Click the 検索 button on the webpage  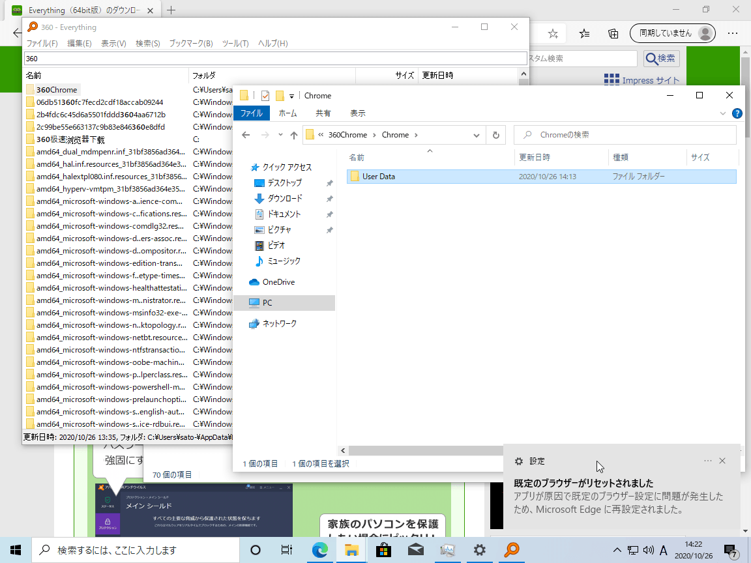point(661,58)
